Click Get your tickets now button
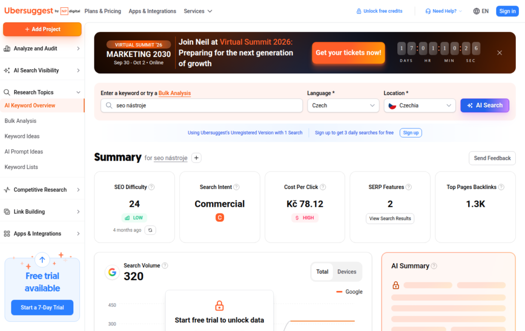The height and width of the screenshot is (331, 525). click(348, 52)
